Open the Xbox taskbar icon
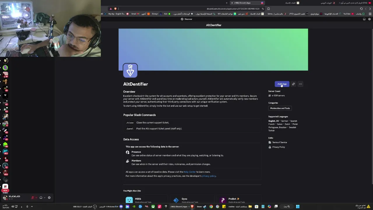 point(153,207)
